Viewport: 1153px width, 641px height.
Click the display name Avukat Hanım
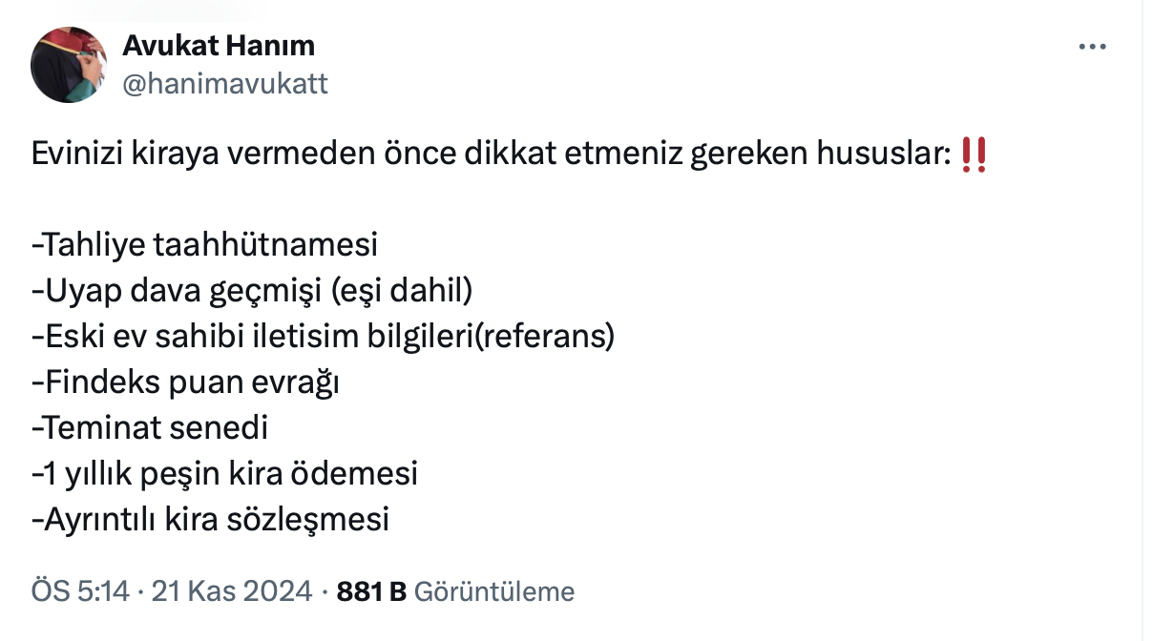[x=219, y=45]
